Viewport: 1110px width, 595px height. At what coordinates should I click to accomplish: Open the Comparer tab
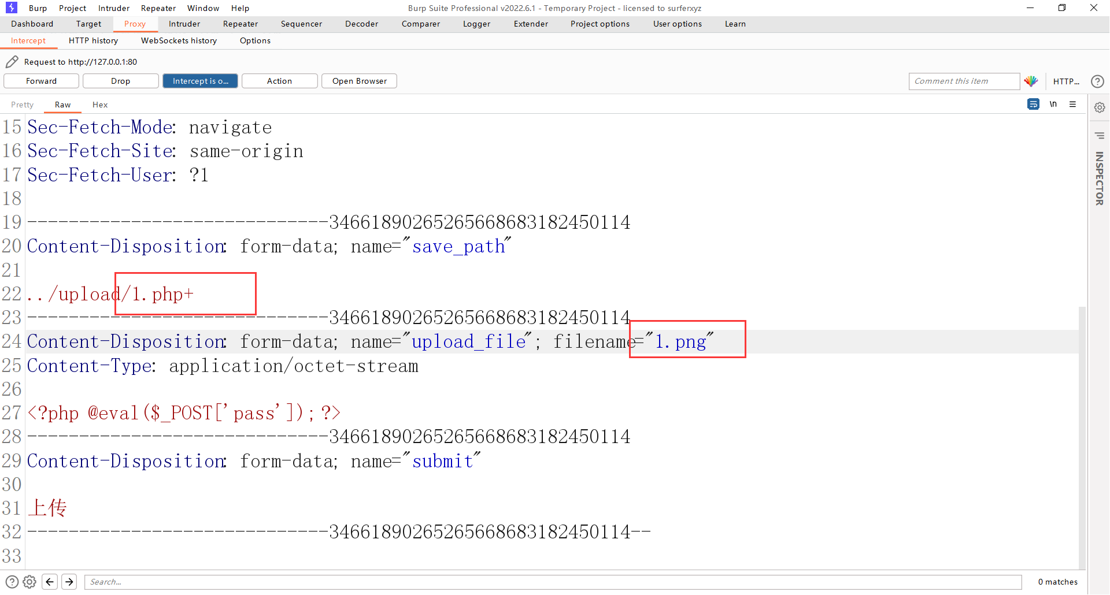coord(421,24)
